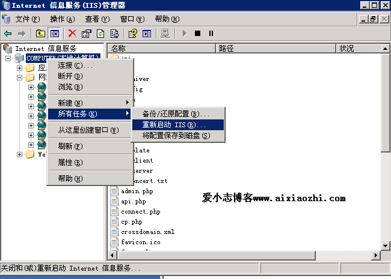Choose 浏览(B) in context menu
This screenshot has height=279, width=391.
tap(90, 87)
